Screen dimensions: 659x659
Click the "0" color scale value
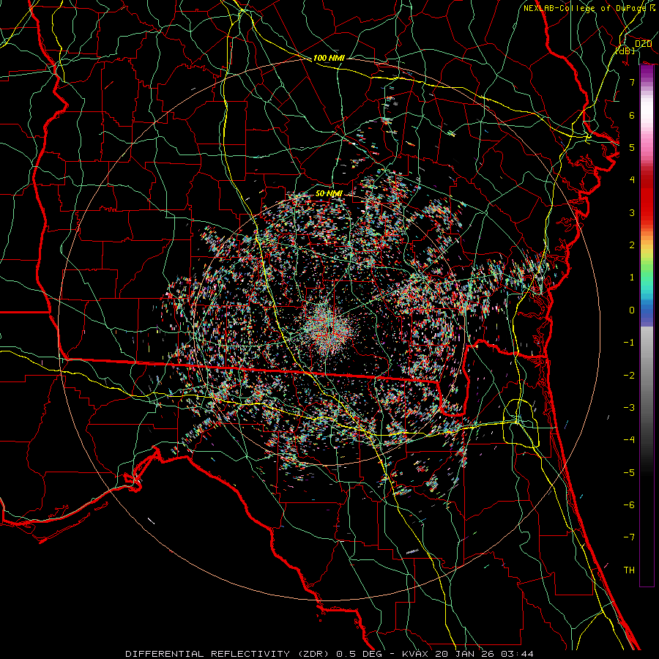pos(632,310)
